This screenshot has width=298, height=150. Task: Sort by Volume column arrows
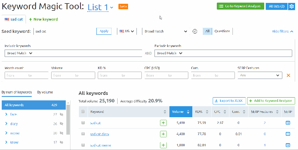pyautogui.click(x=188, y=112)
